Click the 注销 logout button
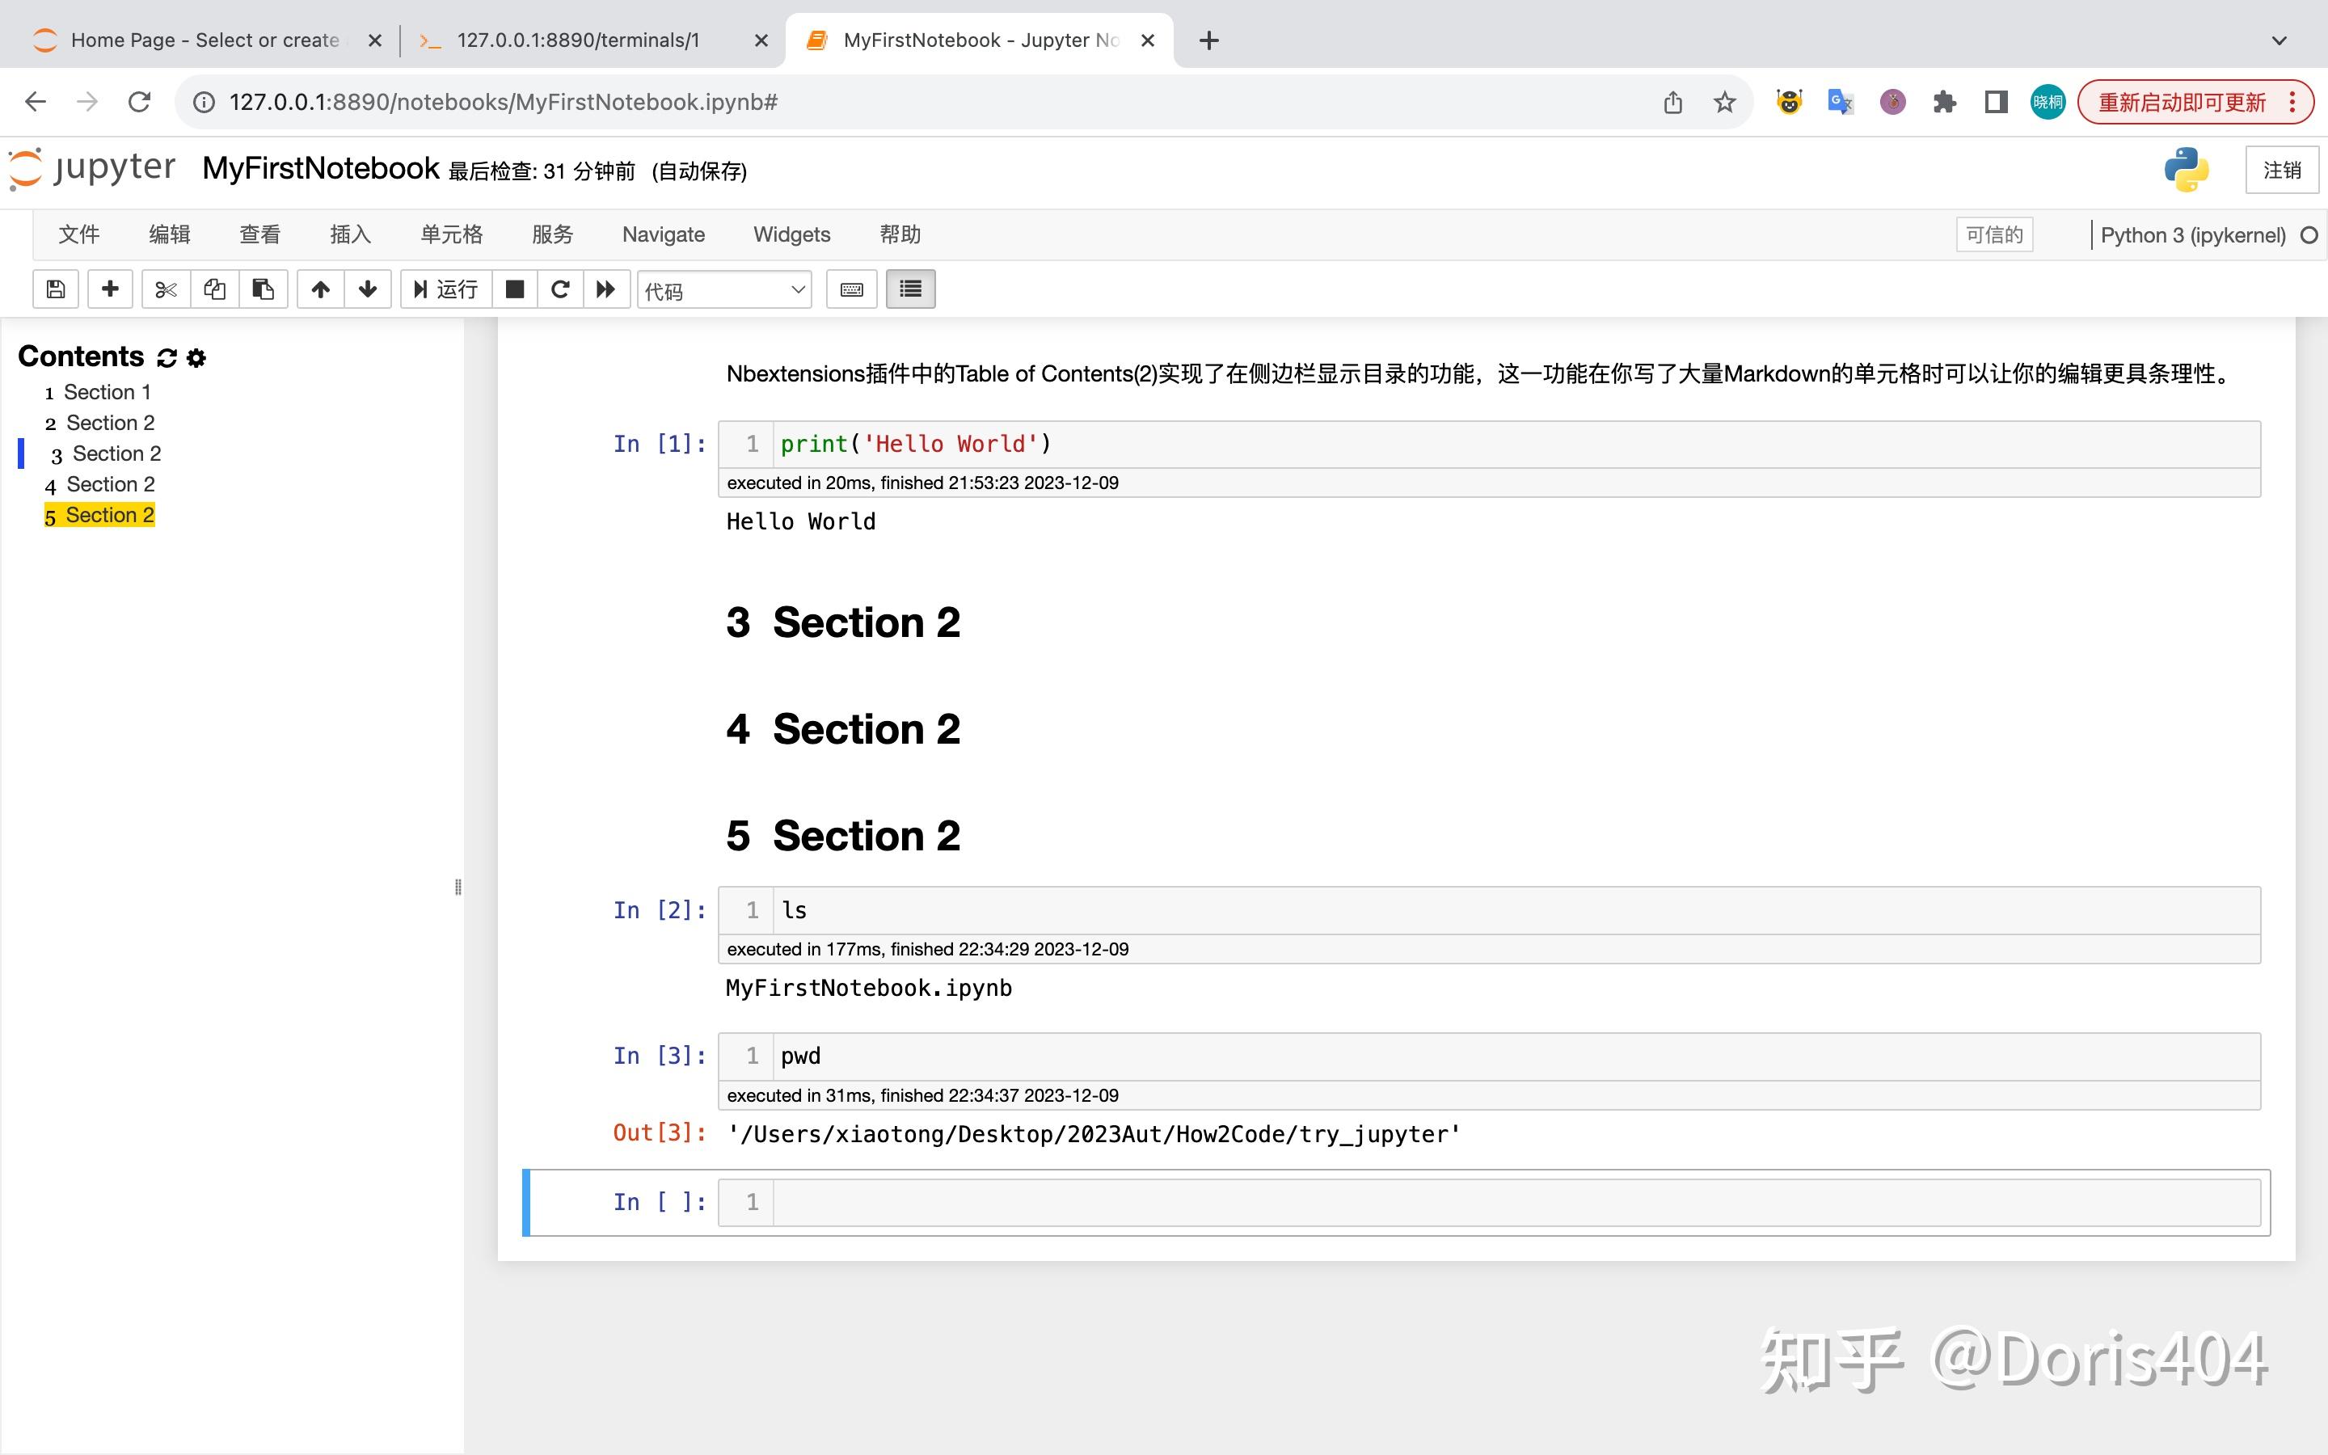The width and height of the screenshot is (2328, 1455). point(2282,170)
